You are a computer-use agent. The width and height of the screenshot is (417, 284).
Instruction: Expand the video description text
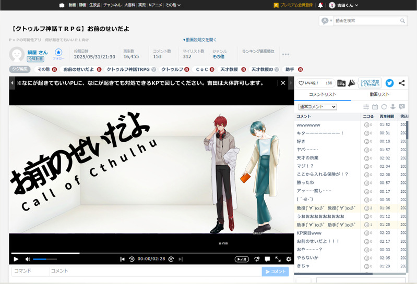(200, 40)
